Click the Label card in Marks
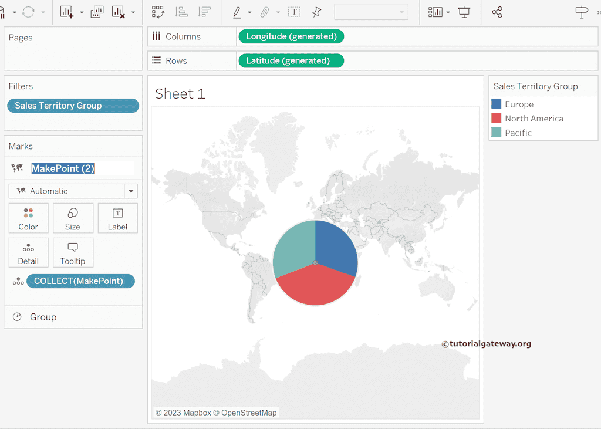This screenshot has height=429, width=601. 117,218
